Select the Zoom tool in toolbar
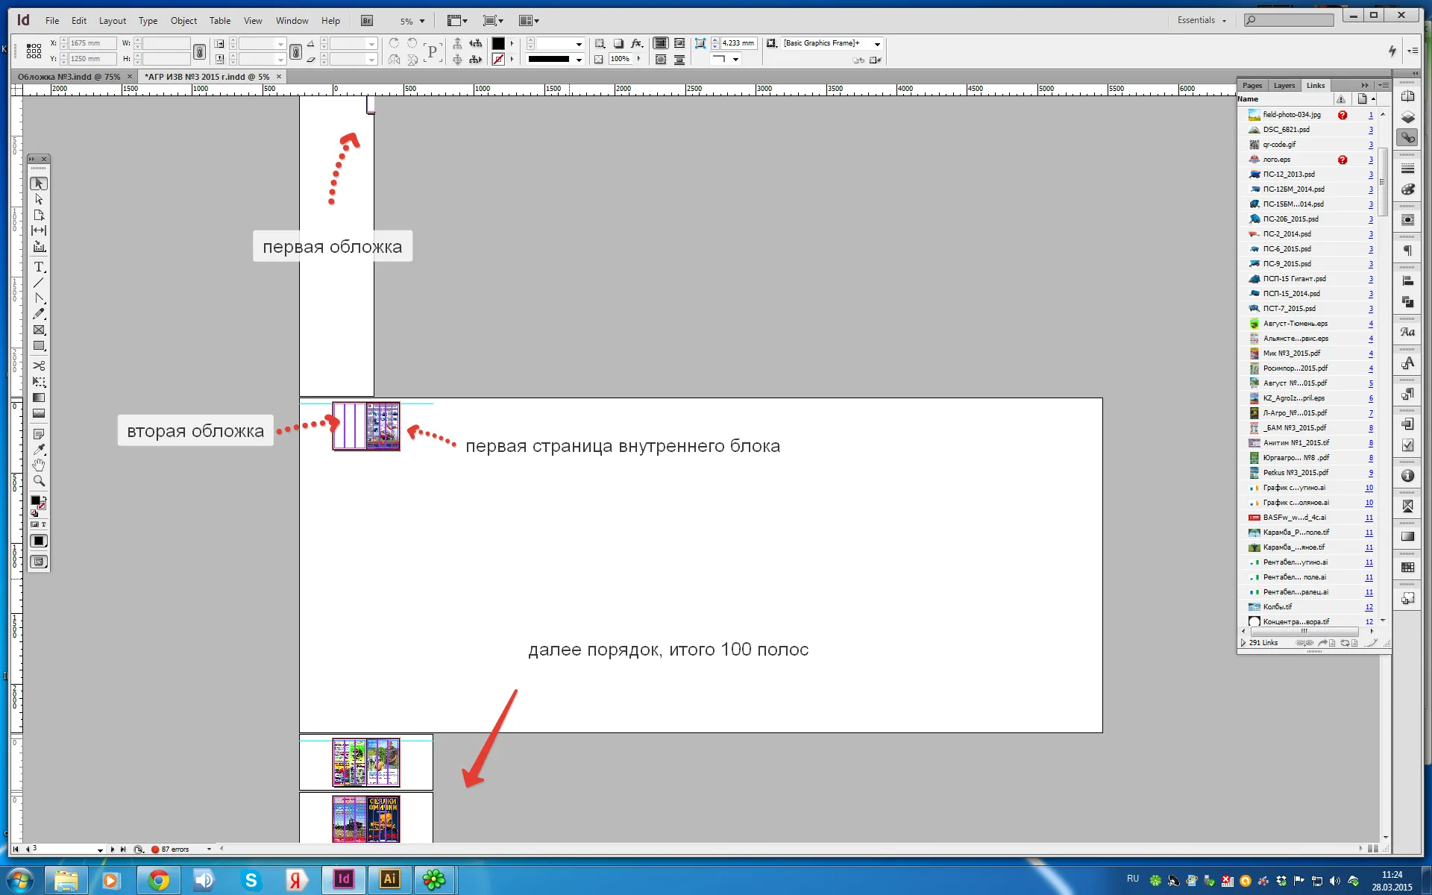This screenshot has width=1432, height=895. point(40,483)
